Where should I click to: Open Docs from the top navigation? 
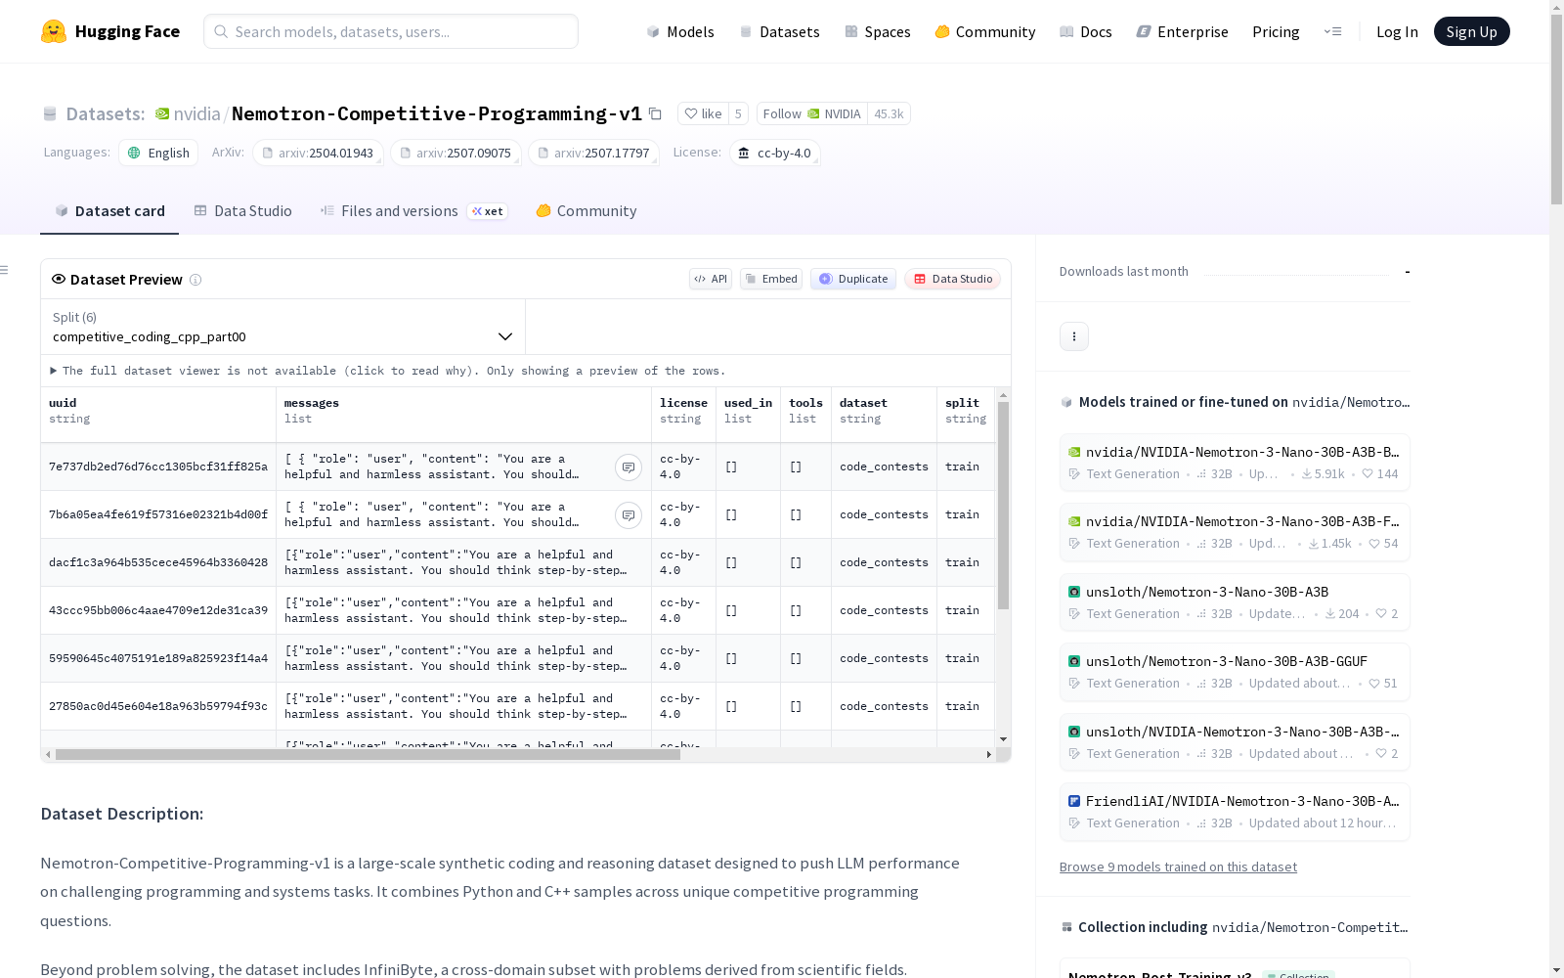click(1086, 31)
